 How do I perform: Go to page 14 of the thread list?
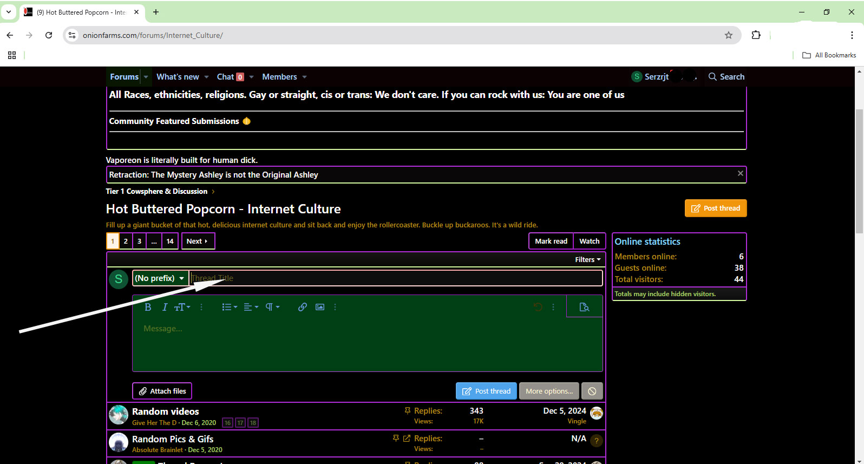point(170,241)
